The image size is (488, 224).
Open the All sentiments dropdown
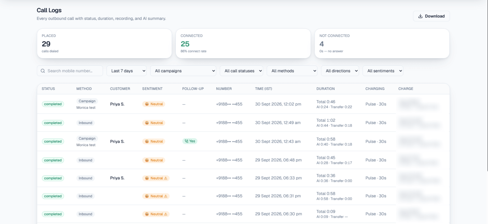point(383,71)
